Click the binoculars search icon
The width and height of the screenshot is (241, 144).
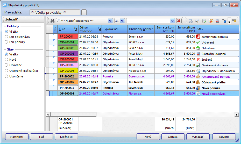[x=52, y=21]
